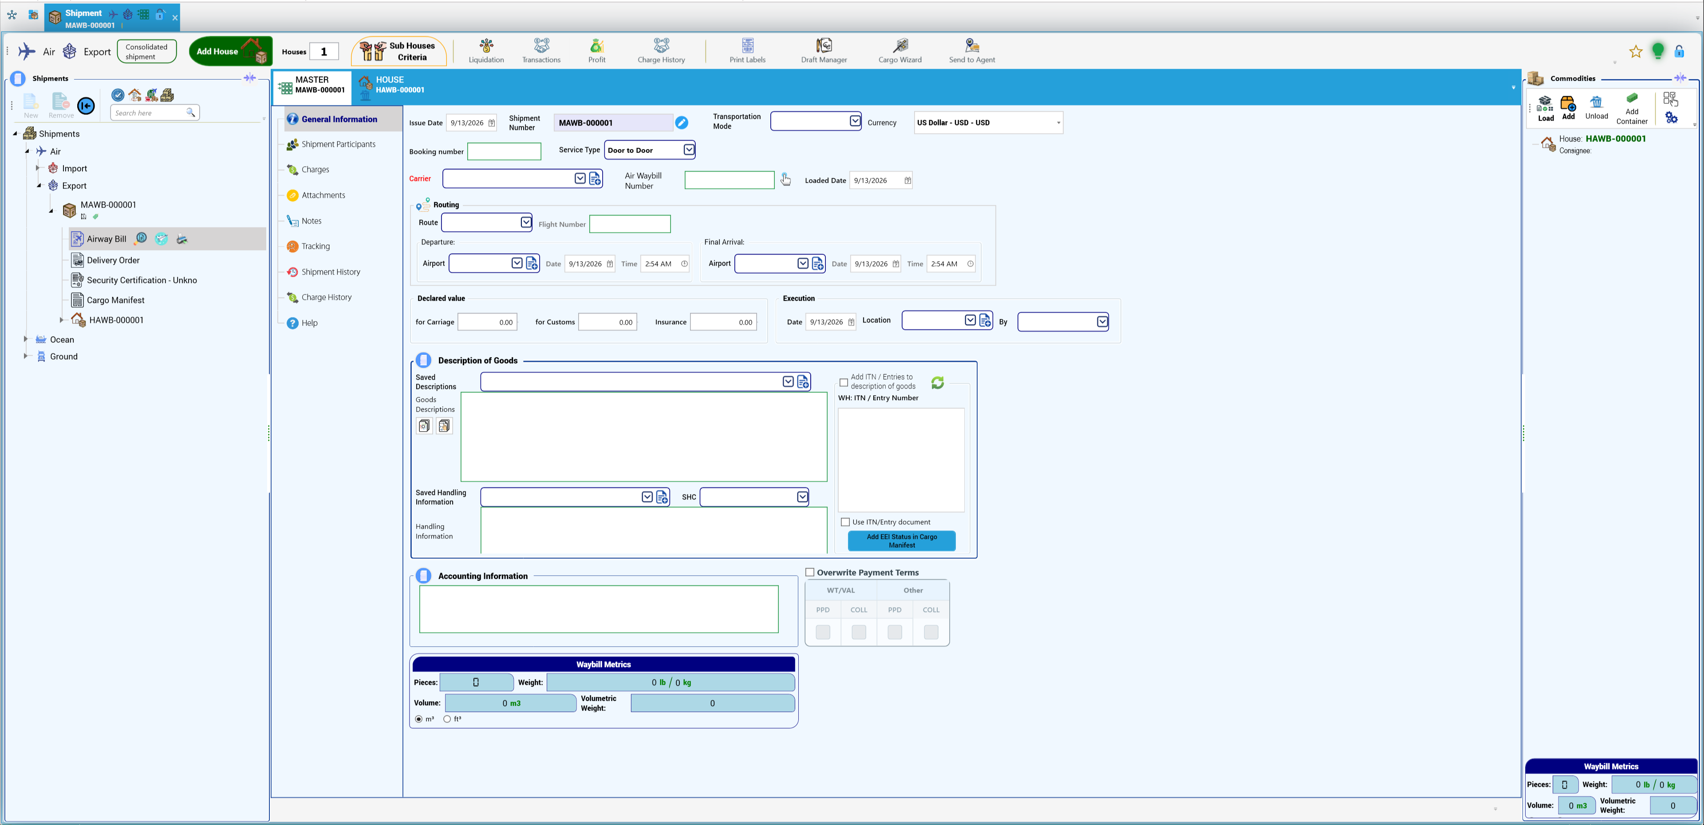This screenshot has width=1704, height=825.
Task: Start the Cargo Wizard
Action: pos(899,51)
